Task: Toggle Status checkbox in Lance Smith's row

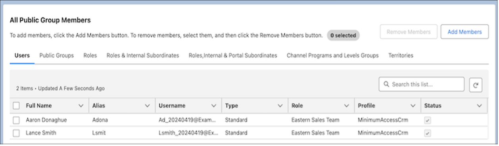Action: pyautogui.click(x=427, y=134)
